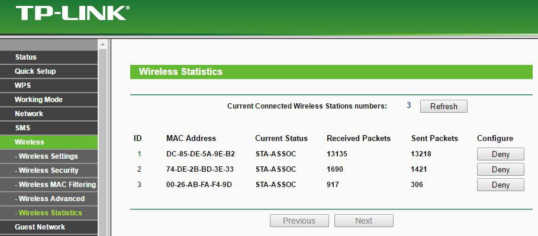Collapse the Wireless menu section
The width and height of the screenshot is (538, 236).
pyautogui.click(x=49, y=142)
